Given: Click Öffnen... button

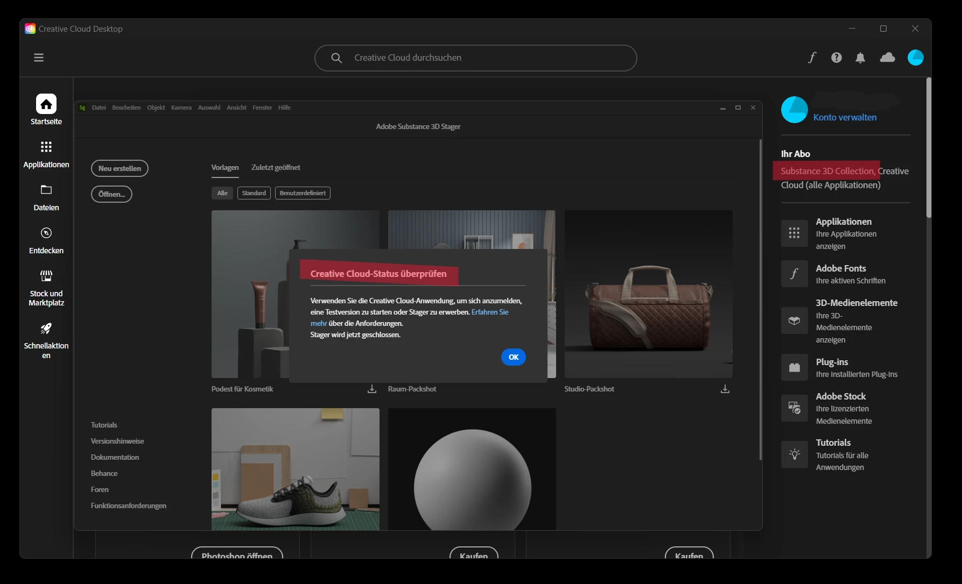Looking at the screenshot, I should coord(111,194).
